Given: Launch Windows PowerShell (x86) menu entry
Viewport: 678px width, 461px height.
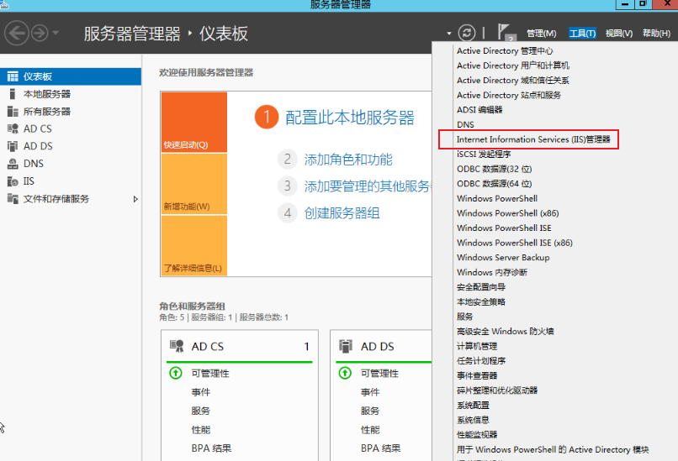Looking at the screenshot, I should pos(507,213).
